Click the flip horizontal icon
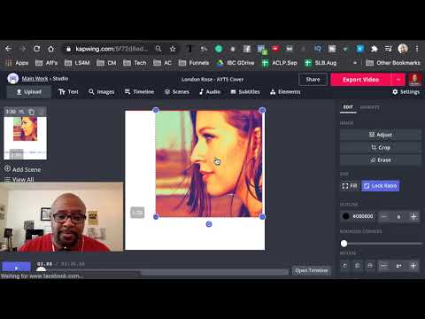425x319 pixels. coord(358,266)
